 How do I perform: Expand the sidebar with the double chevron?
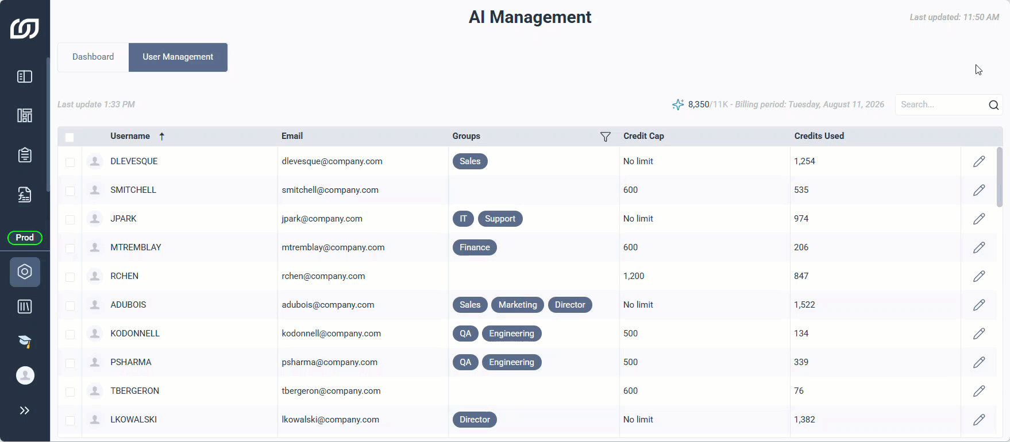pos(25,410)
